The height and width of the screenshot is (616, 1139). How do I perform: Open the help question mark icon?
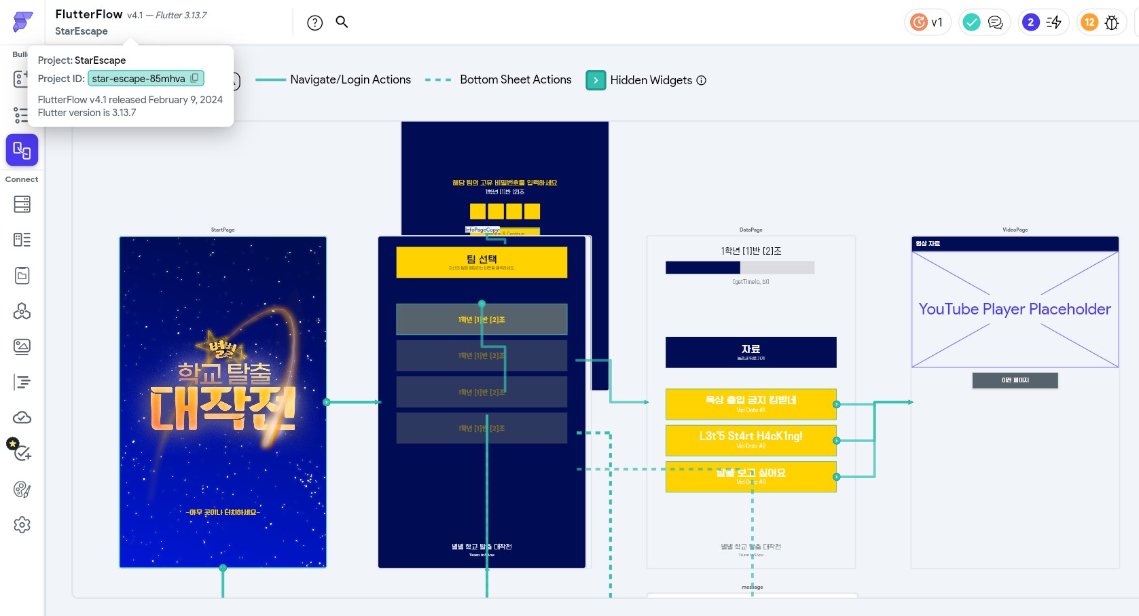pos(314,22)
